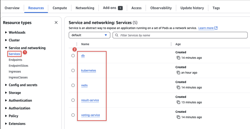Select the kubernetes service radio button
Image resolution: width=250 pixels, height=129 pixels.
[73, 70]
